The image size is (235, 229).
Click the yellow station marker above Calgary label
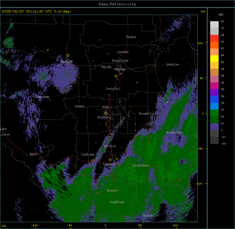pyautogui.click(x=110, y=160)
